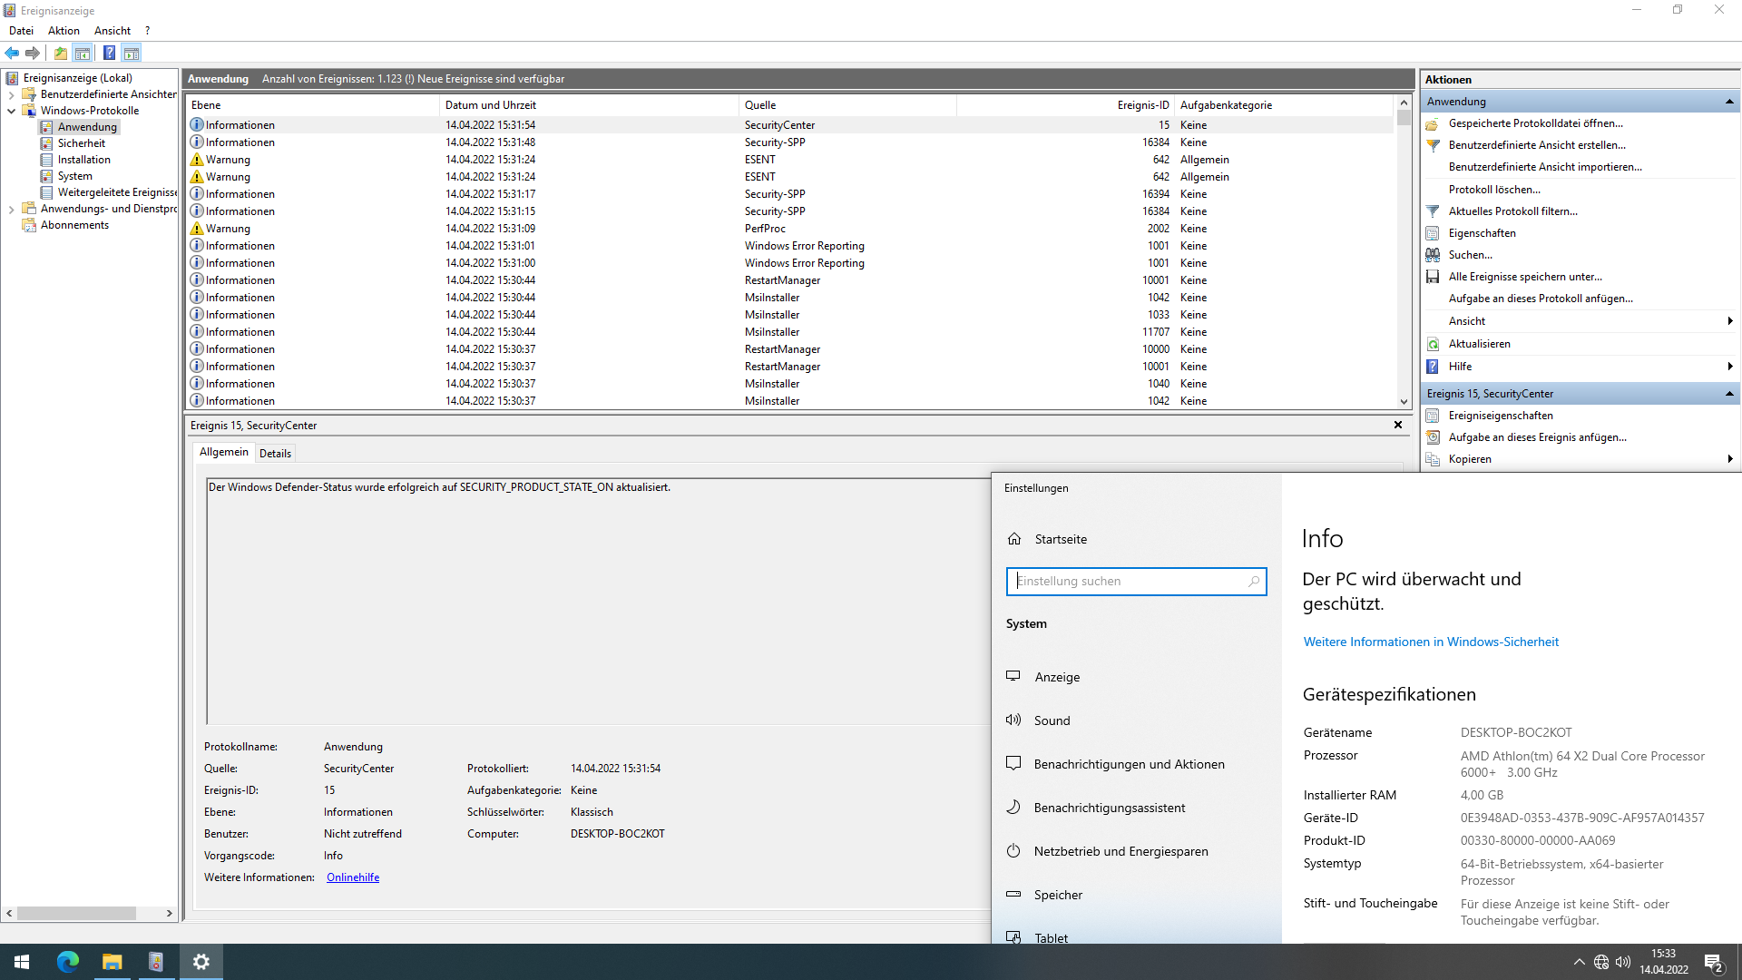Switch to the 'Details' tab
This screenshot has width=1742, height=980.
point(275,453)
